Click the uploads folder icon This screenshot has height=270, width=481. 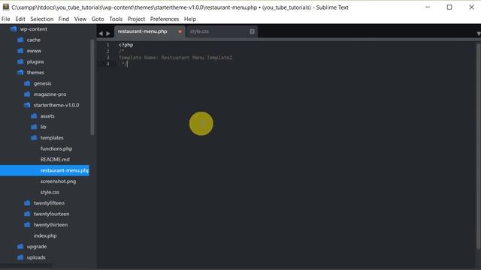tap(20, 257)
